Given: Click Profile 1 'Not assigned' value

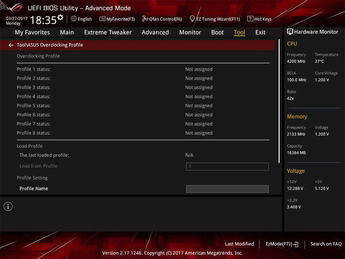Looking at the screenshot, I should click(x=199, y=70).
